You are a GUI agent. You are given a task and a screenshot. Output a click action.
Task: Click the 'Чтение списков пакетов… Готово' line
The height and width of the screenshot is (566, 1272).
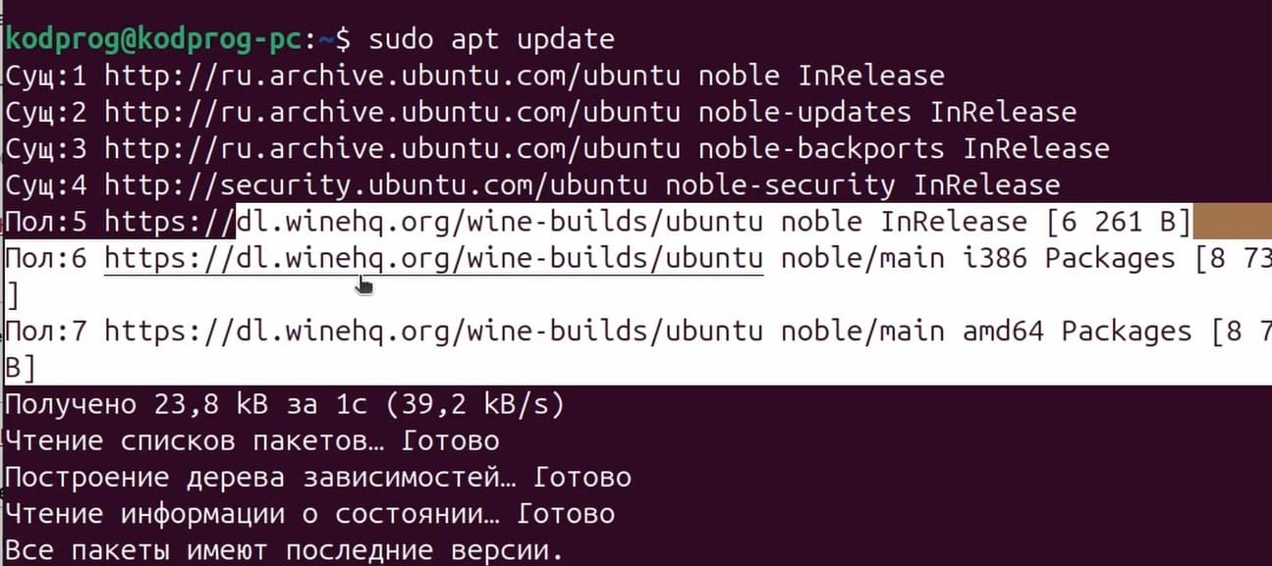251,441
